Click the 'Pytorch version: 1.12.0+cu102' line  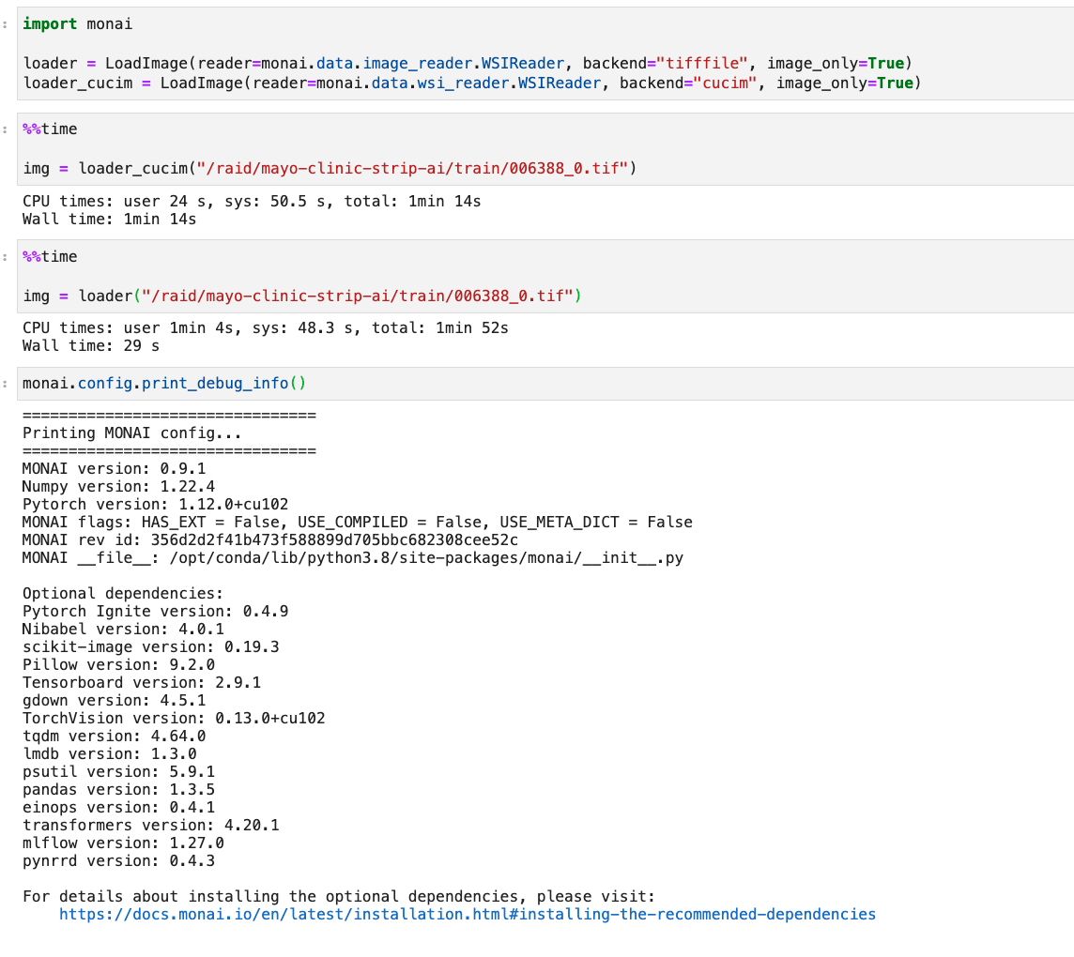click(x=156, y=505)
